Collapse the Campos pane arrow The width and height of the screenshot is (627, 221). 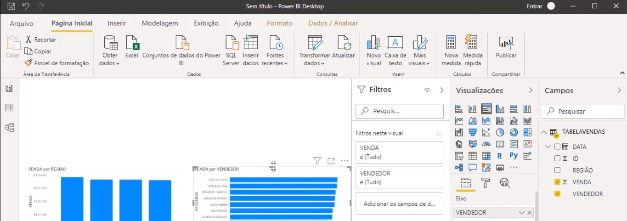click(x=618, y=91)
